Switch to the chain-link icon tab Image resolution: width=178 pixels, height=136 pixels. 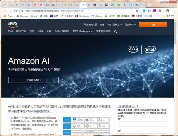coord(53,5)
